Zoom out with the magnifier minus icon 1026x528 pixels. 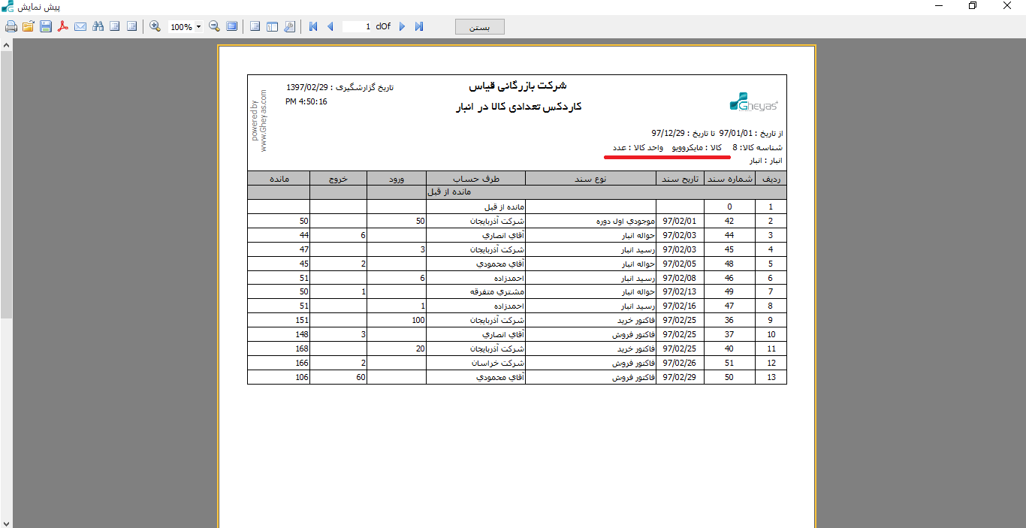pyautogui.click(x=214, y=26)
